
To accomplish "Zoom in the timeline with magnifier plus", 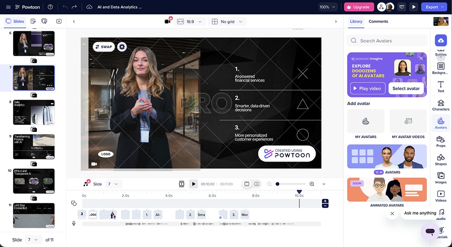I will click(x=312, y=184).
